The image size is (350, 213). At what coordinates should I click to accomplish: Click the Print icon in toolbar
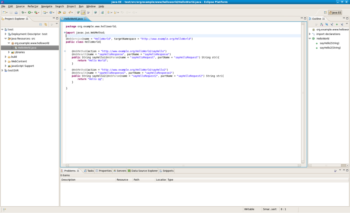pyautogui.click(x=16, y=12)
